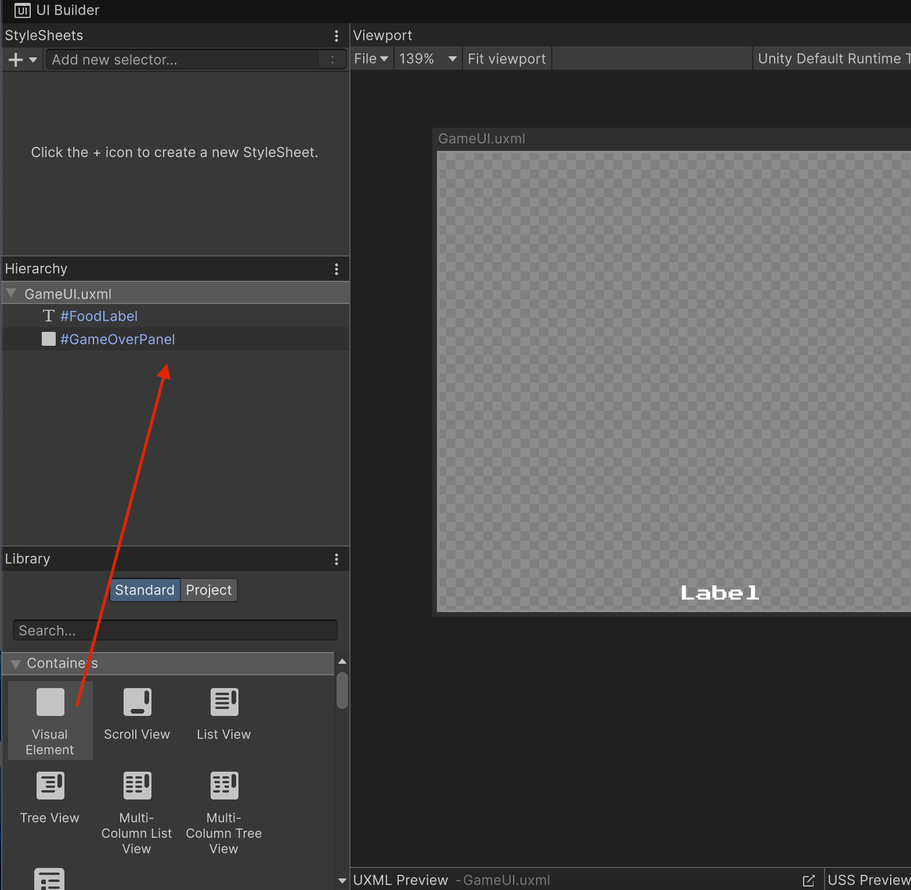Click the Library search field
This screenshot has width=911, height=890.
(x=175, y=631)
